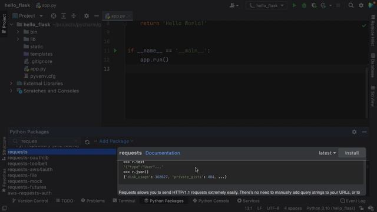Open Python Packages settings gear
This screenshot has width=377, height=212.
tap(354, 132)
